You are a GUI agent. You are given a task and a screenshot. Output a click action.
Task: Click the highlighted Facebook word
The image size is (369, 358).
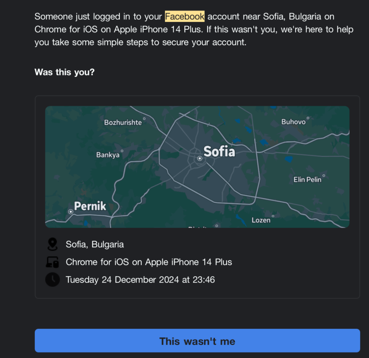click(184, 17)
